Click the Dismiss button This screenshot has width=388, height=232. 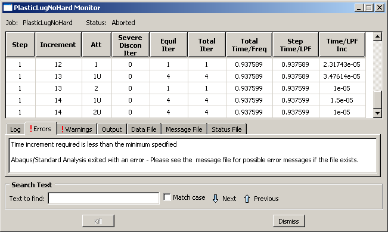click(x=289, y=221)
